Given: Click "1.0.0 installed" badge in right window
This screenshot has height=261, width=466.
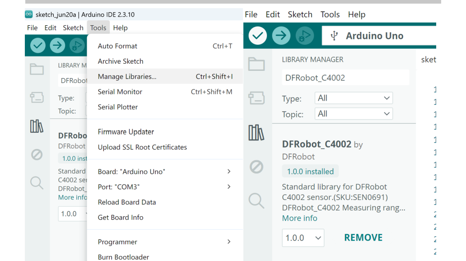Looking at the screenshot, I should tap(310, 172).
